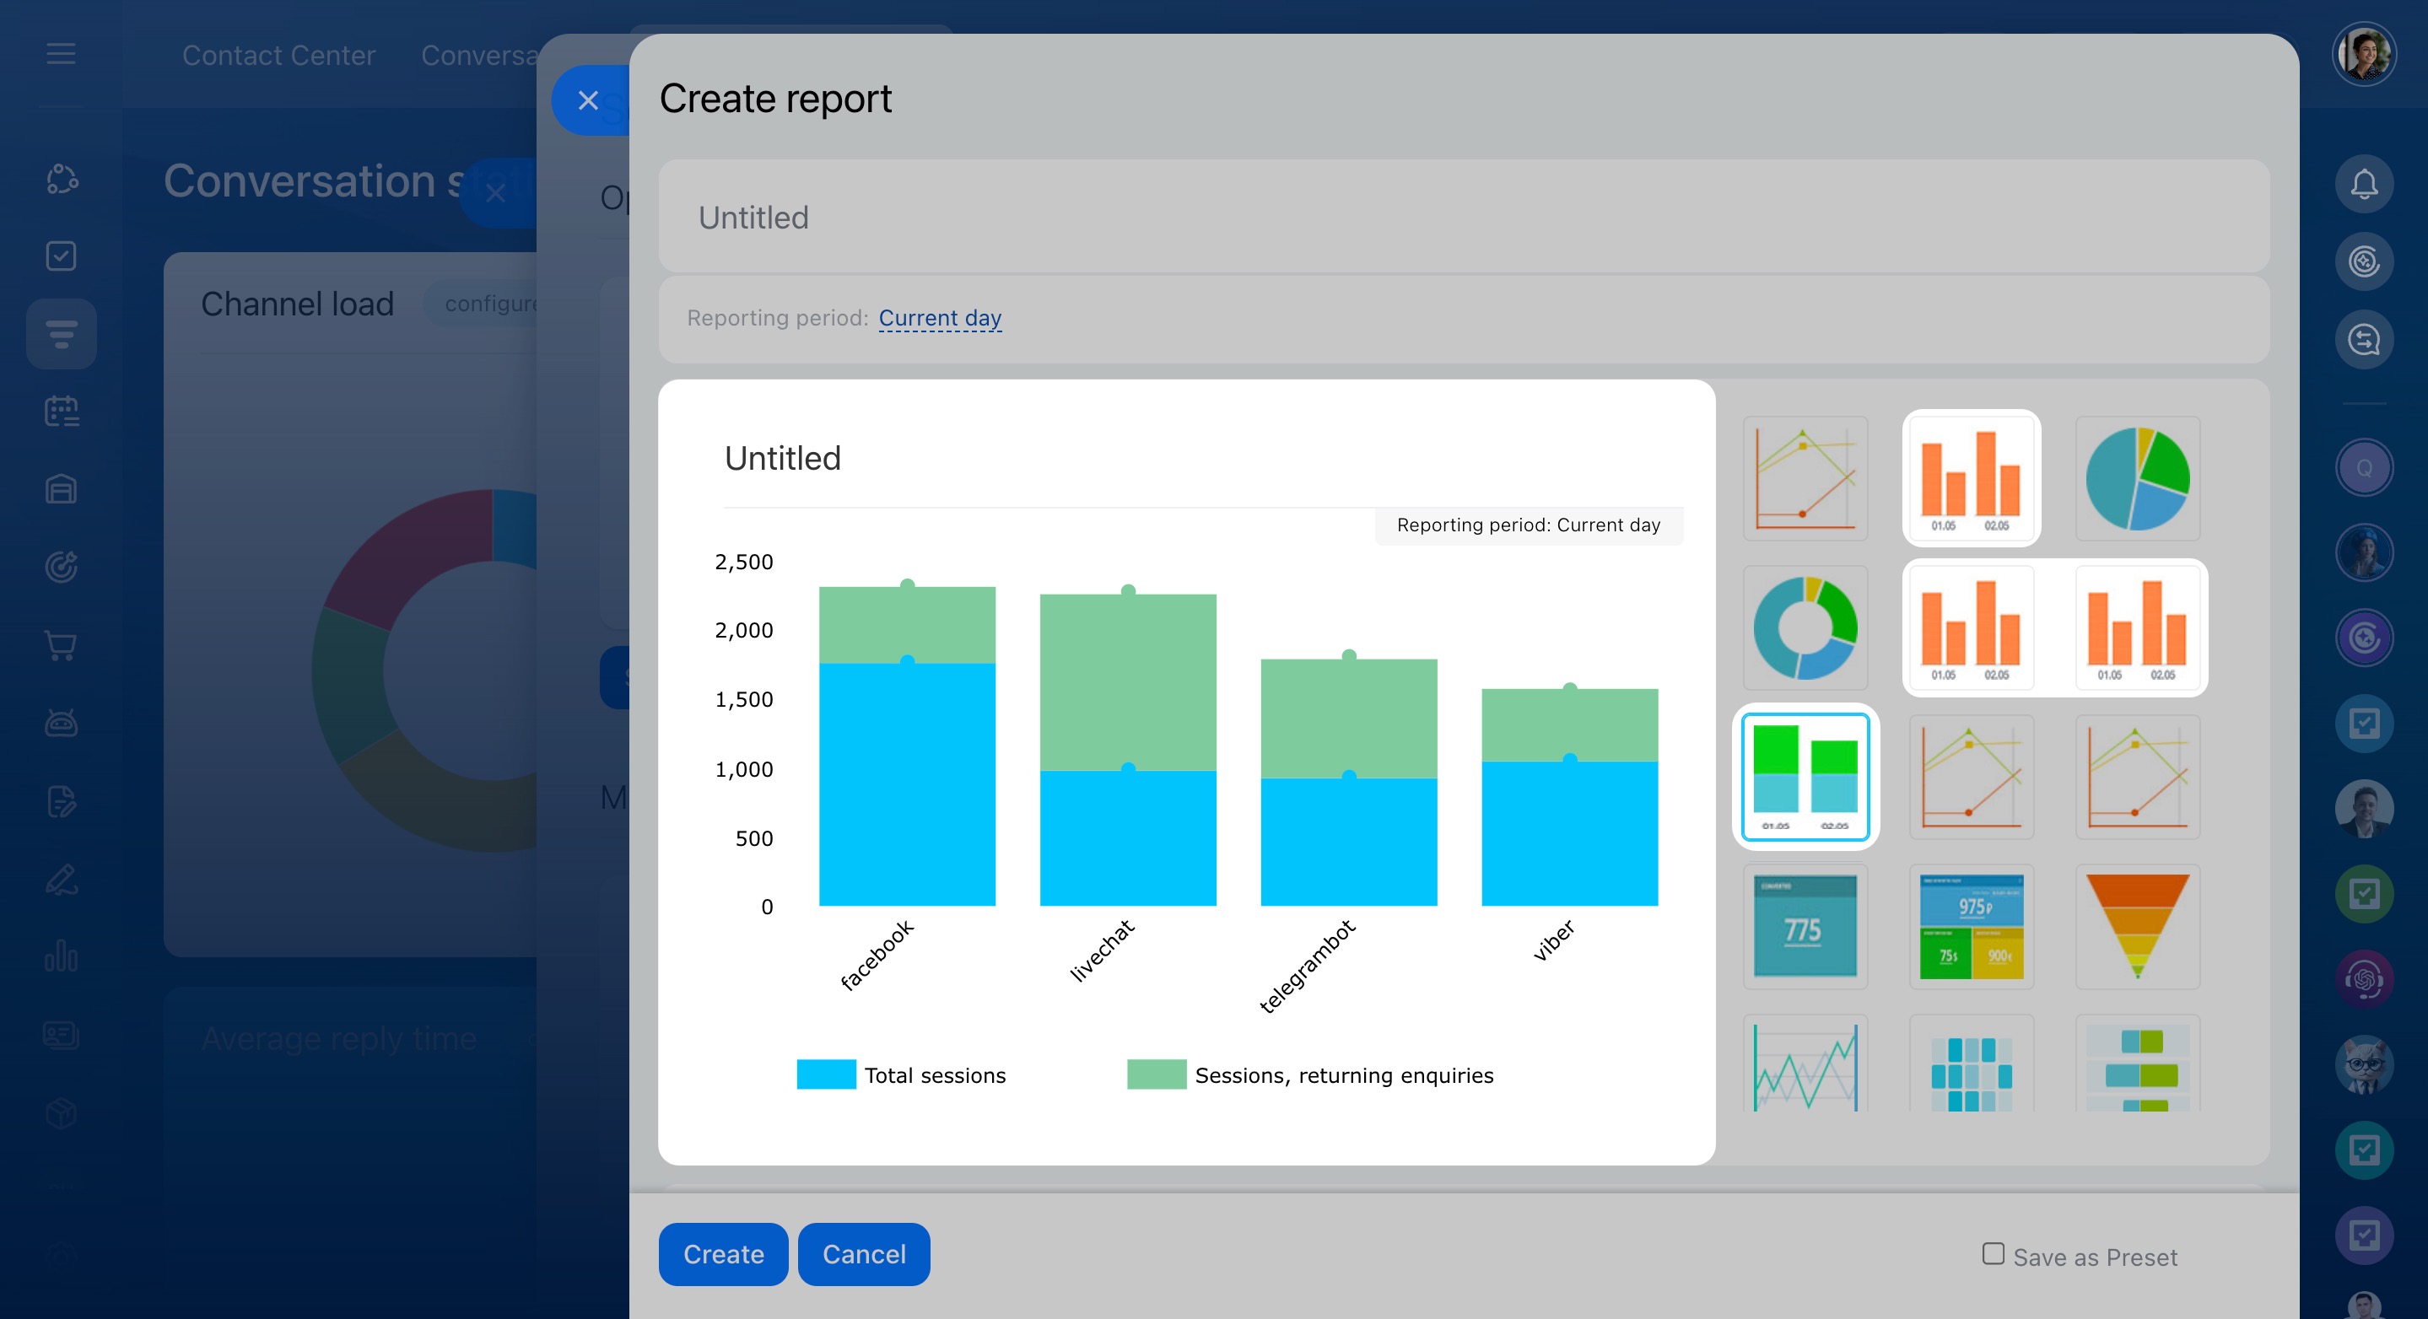Select the tasks checkmark sidebar icon

[x=62, y=256]
